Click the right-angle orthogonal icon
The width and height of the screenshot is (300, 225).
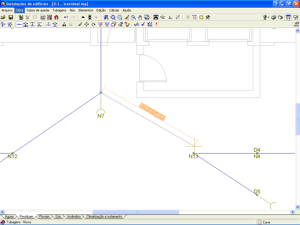[170, 17]
